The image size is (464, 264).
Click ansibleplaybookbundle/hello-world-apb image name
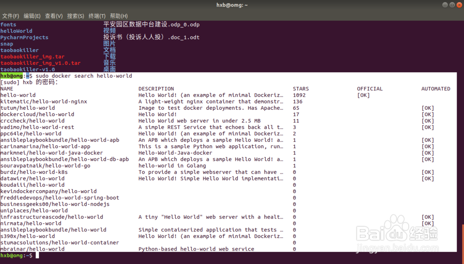[x=60, y=140]
